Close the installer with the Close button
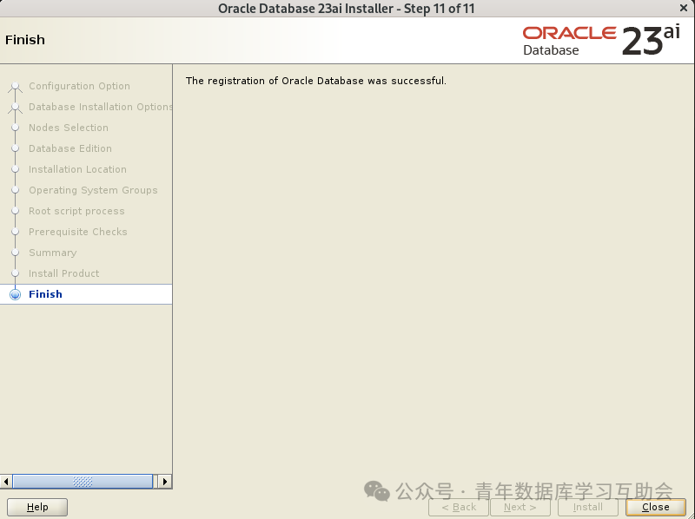Viewport: 695px width, 519px height. pyautogui.click(x=656, y=507)
